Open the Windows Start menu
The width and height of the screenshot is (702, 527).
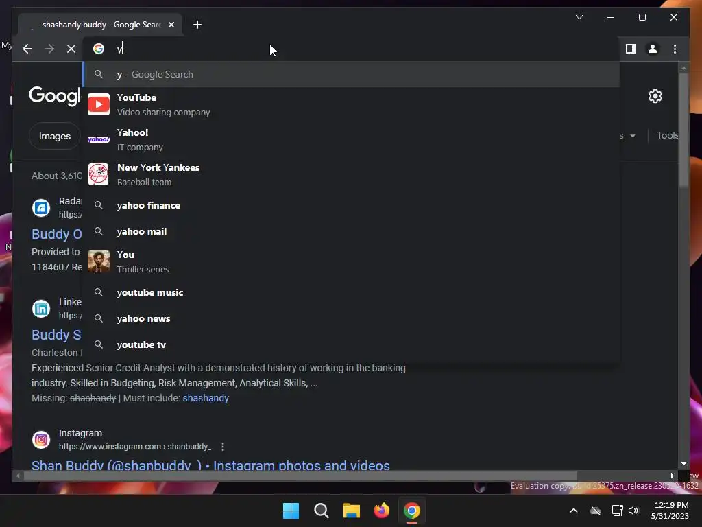[291, 511]
